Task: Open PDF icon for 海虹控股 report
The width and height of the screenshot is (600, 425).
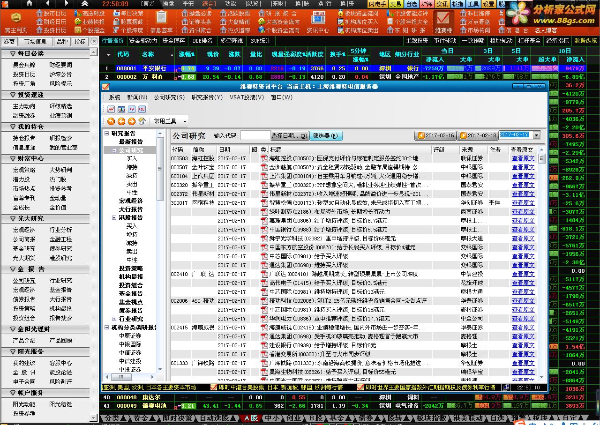Action: click(264, 158)
